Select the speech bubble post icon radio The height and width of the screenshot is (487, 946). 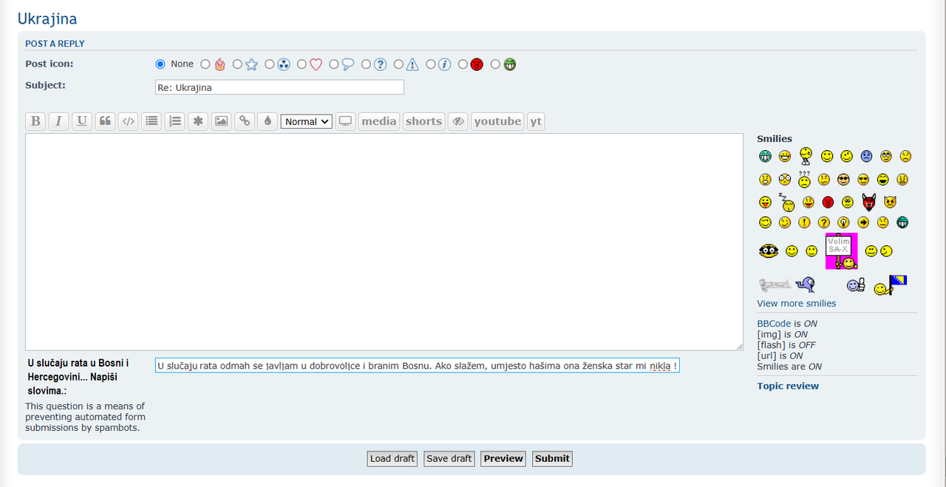click(334, 64)
